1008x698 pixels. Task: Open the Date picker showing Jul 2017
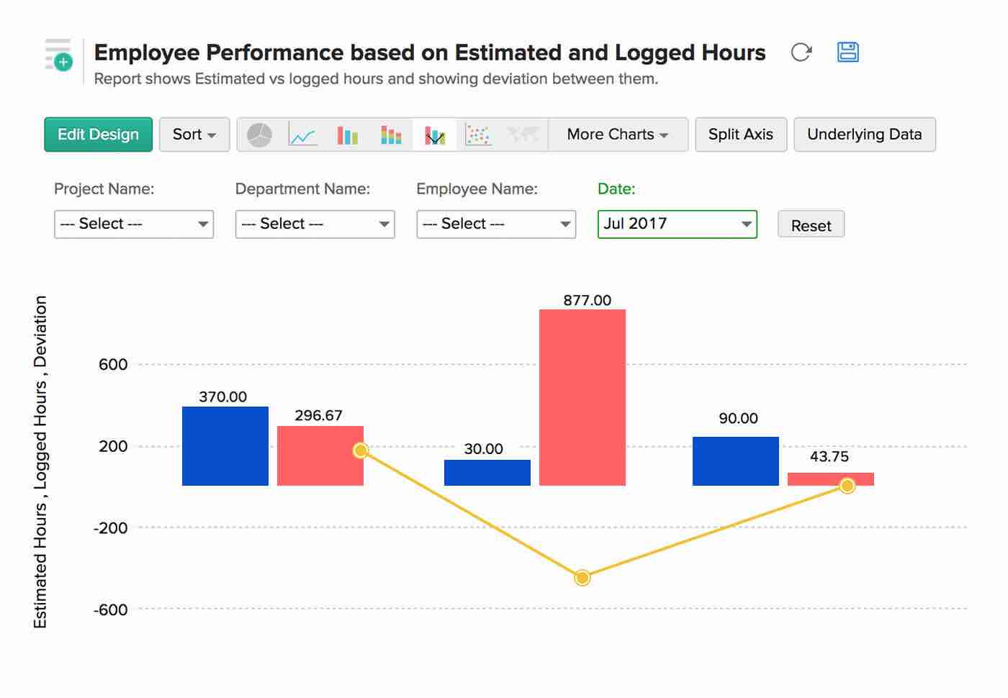[x=676, y=224]
